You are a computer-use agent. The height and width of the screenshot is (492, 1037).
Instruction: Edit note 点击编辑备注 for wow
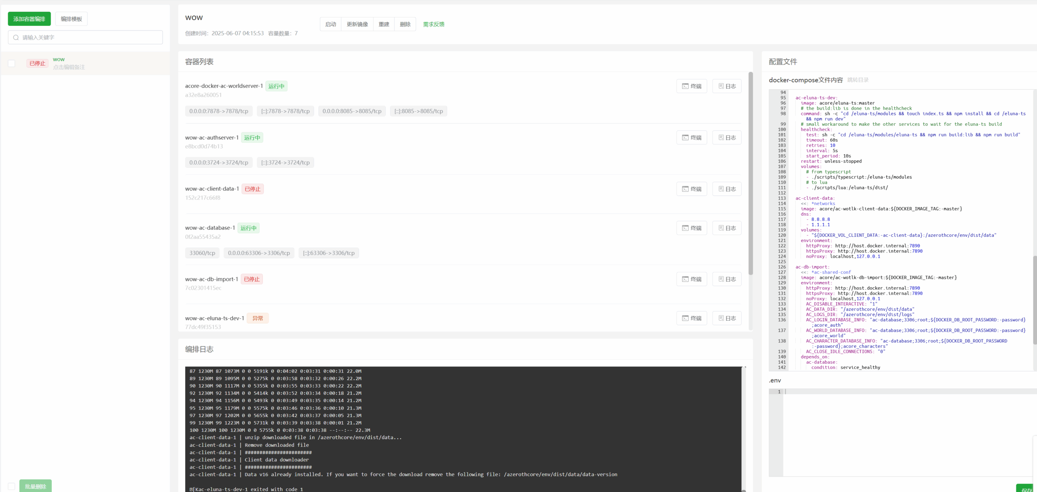coord(69,67)
